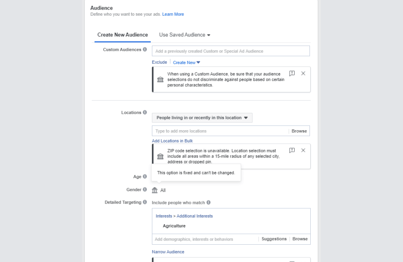This screenshot has height=262, width=403.
Task: Click the policy icon beside the Gender All value
Action: (x=154, y=190)
